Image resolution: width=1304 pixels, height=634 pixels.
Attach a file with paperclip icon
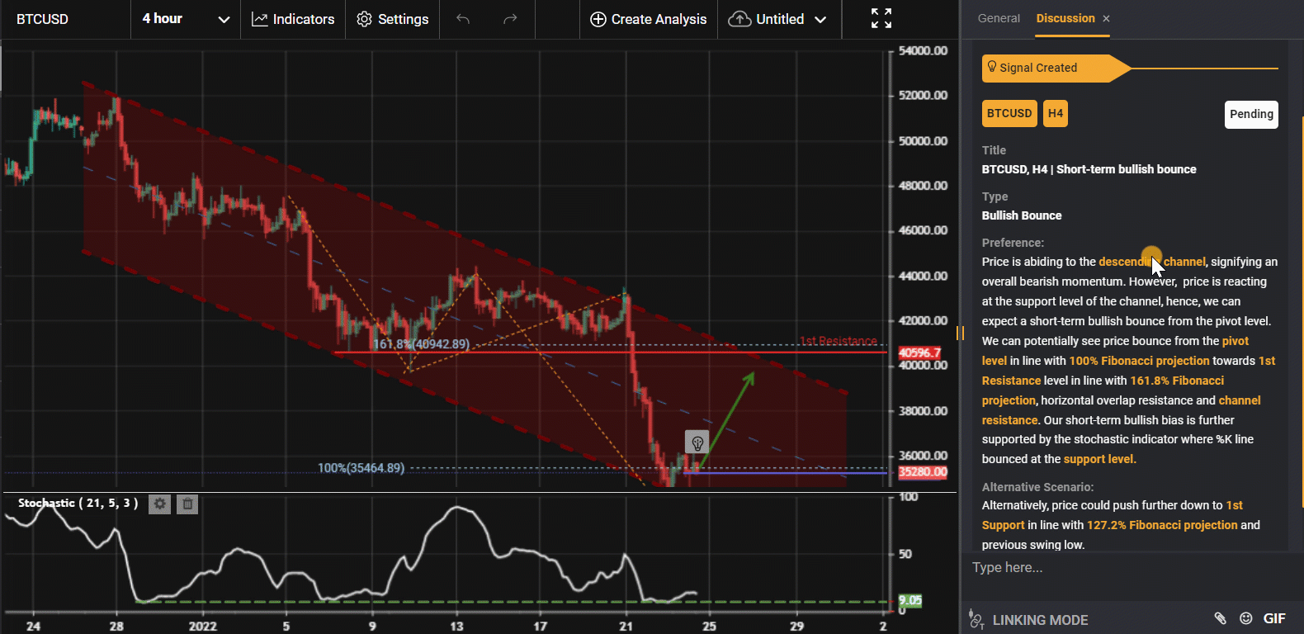[1220, 618]
